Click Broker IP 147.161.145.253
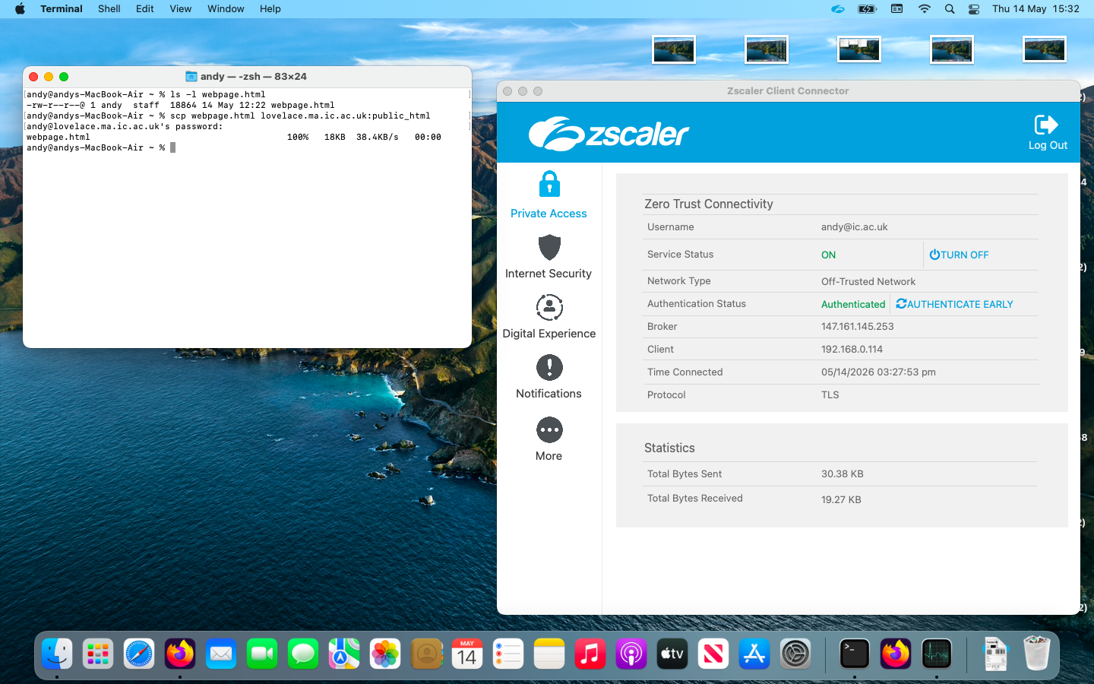Image resolution: width=1094 pixels, height=684 pixels. pos(857,327)
